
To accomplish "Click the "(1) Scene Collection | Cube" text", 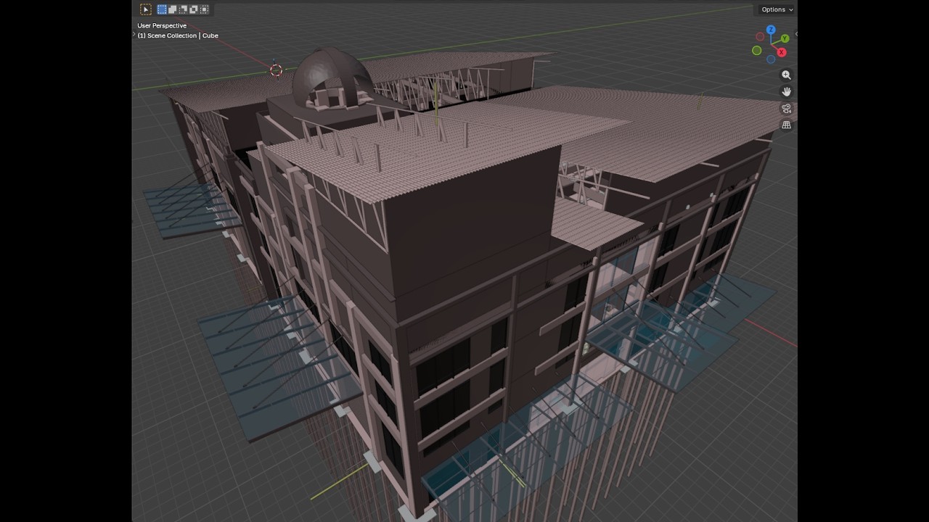I will coord(178,36).
